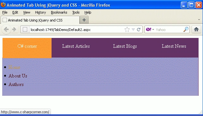
Task: Open the History menu
Action: tap(40, 12)
